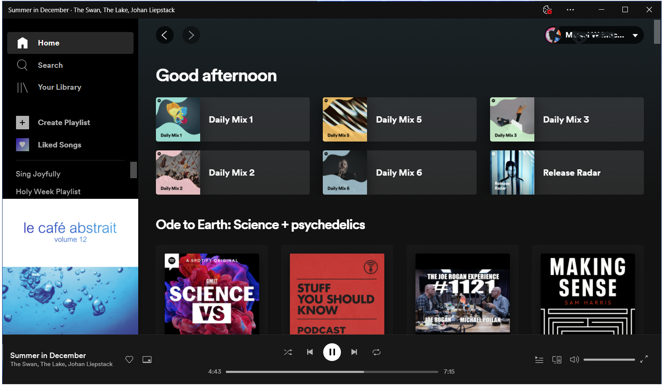Click the volume slider
Viewport: 662px width, 385px height.
(x=609, y=360)
